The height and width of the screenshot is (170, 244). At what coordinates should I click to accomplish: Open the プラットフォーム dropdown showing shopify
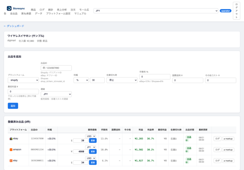point(23,80)
